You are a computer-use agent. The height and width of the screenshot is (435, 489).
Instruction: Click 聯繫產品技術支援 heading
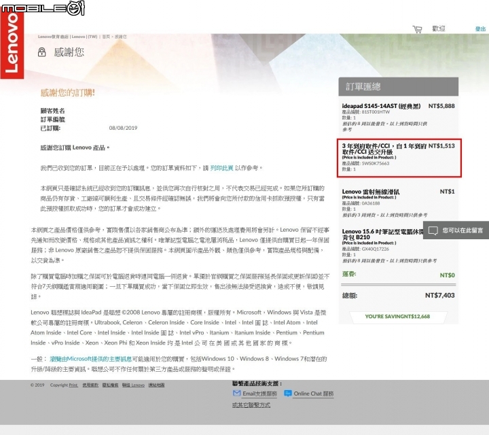pyautogui.click(x=257, y=383)
